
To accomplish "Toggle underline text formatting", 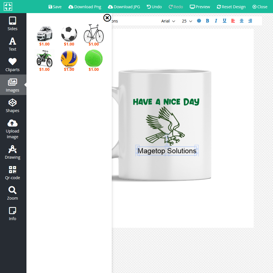I will point(224,21).
